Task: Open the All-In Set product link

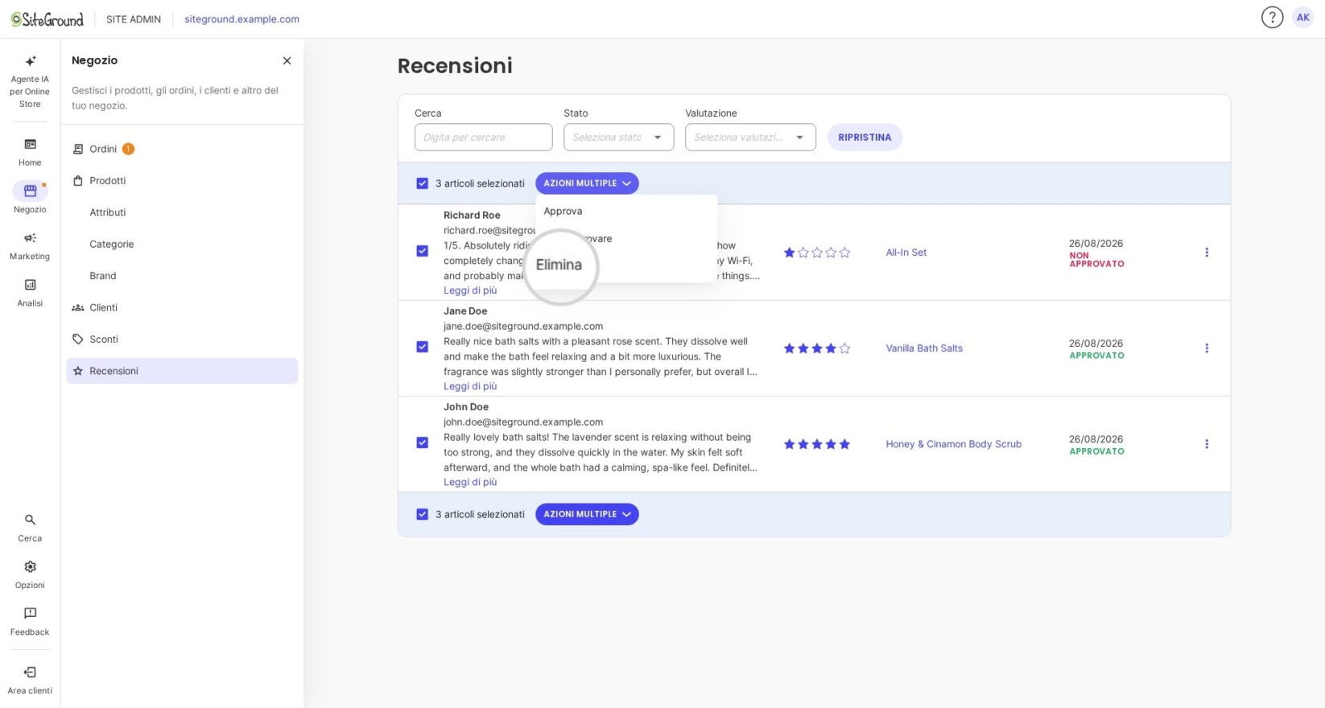Action: point(906,252)
